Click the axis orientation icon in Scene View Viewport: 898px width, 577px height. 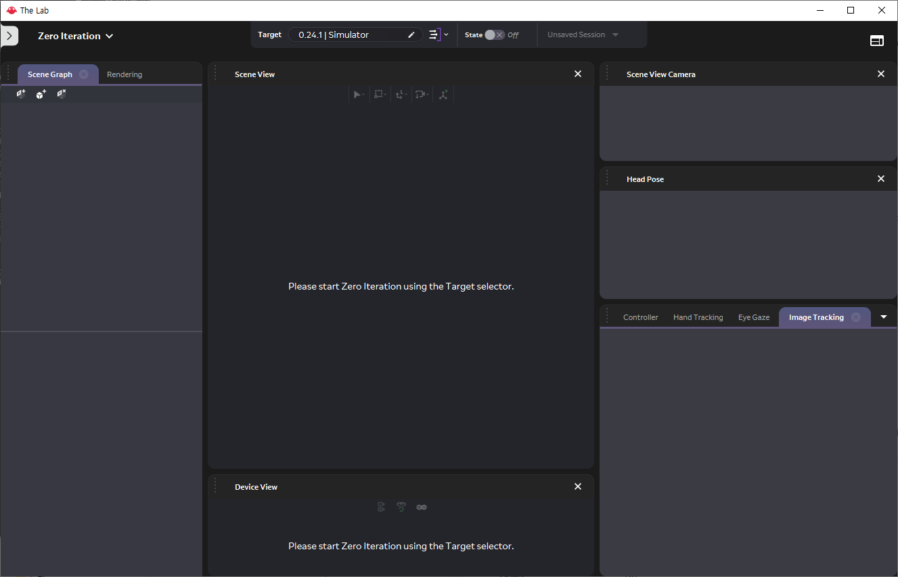pyautogui.click(x=443, y=95)
